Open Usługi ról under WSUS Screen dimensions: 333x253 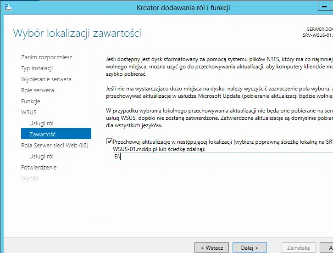pyautogui.click(x=41, y=124)
